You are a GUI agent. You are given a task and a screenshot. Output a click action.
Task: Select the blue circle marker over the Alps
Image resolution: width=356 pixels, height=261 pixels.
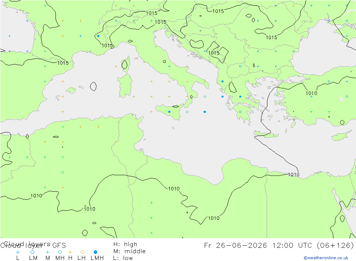click(116, 21)
